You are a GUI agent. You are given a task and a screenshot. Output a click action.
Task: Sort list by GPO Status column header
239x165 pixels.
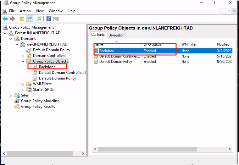(152, 44)
